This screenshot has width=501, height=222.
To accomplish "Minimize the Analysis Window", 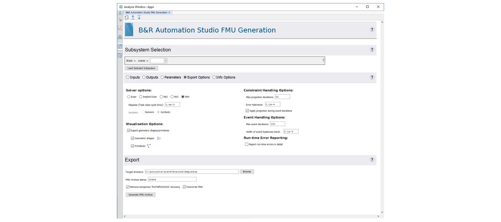I will click(x=357, y=7).
